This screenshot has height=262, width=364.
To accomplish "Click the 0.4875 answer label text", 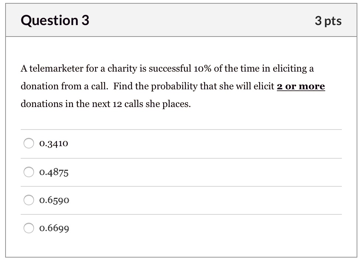I will tap(54, 172).
